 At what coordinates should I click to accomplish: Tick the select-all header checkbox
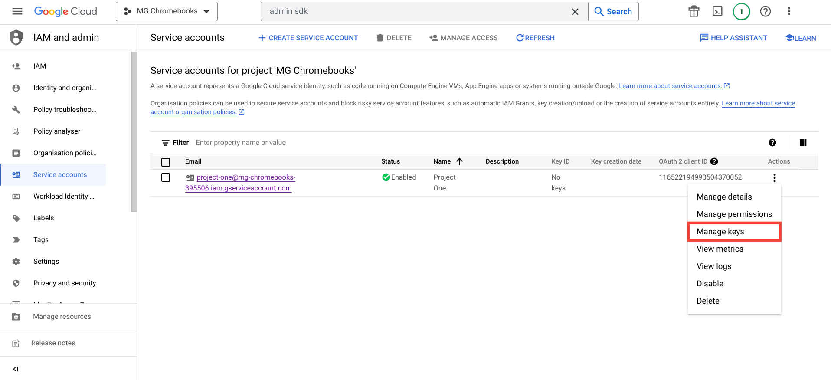coord(166,162)
